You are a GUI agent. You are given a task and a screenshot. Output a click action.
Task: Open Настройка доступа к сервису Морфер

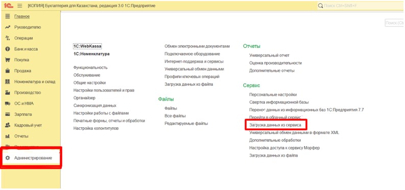pos(284,148)
